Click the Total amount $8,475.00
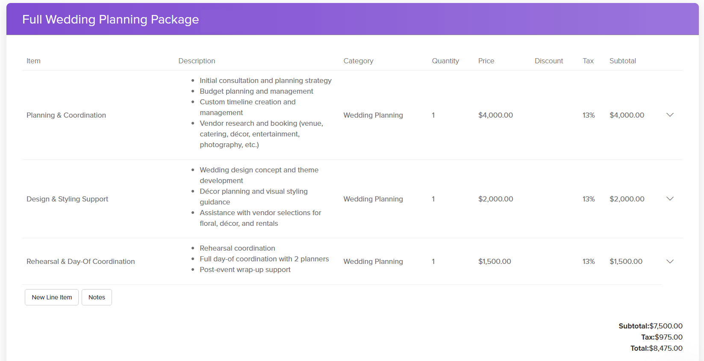 click(x=666, y=348)
